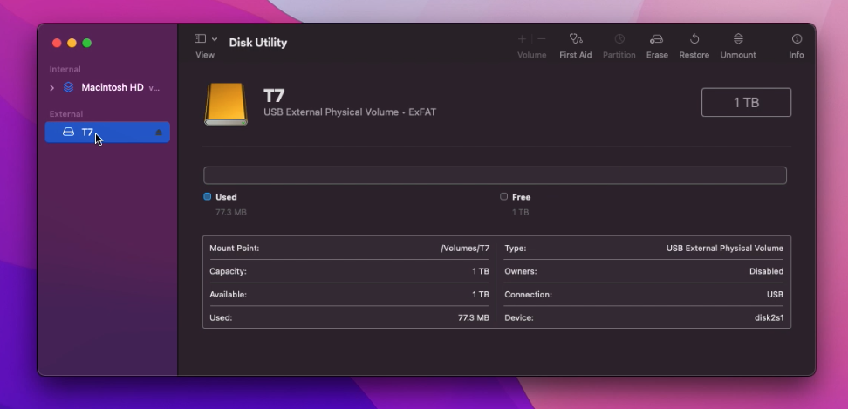This screenshot has width=848, height=409.
Task: Click the Type 'USB External Physical Volume' value
Action: click(x=725, y=249)
